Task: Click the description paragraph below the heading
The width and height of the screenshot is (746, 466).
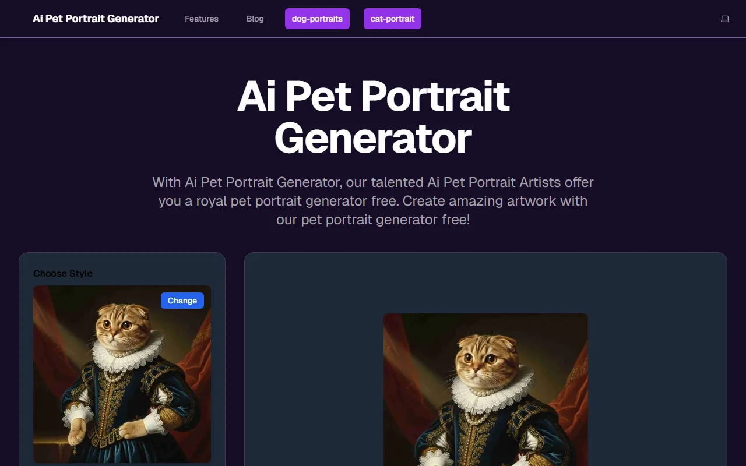Action: coord(373,201)
